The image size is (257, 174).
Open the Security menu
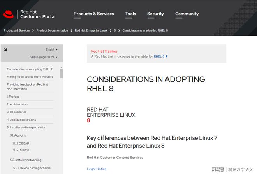pos(155,14)
